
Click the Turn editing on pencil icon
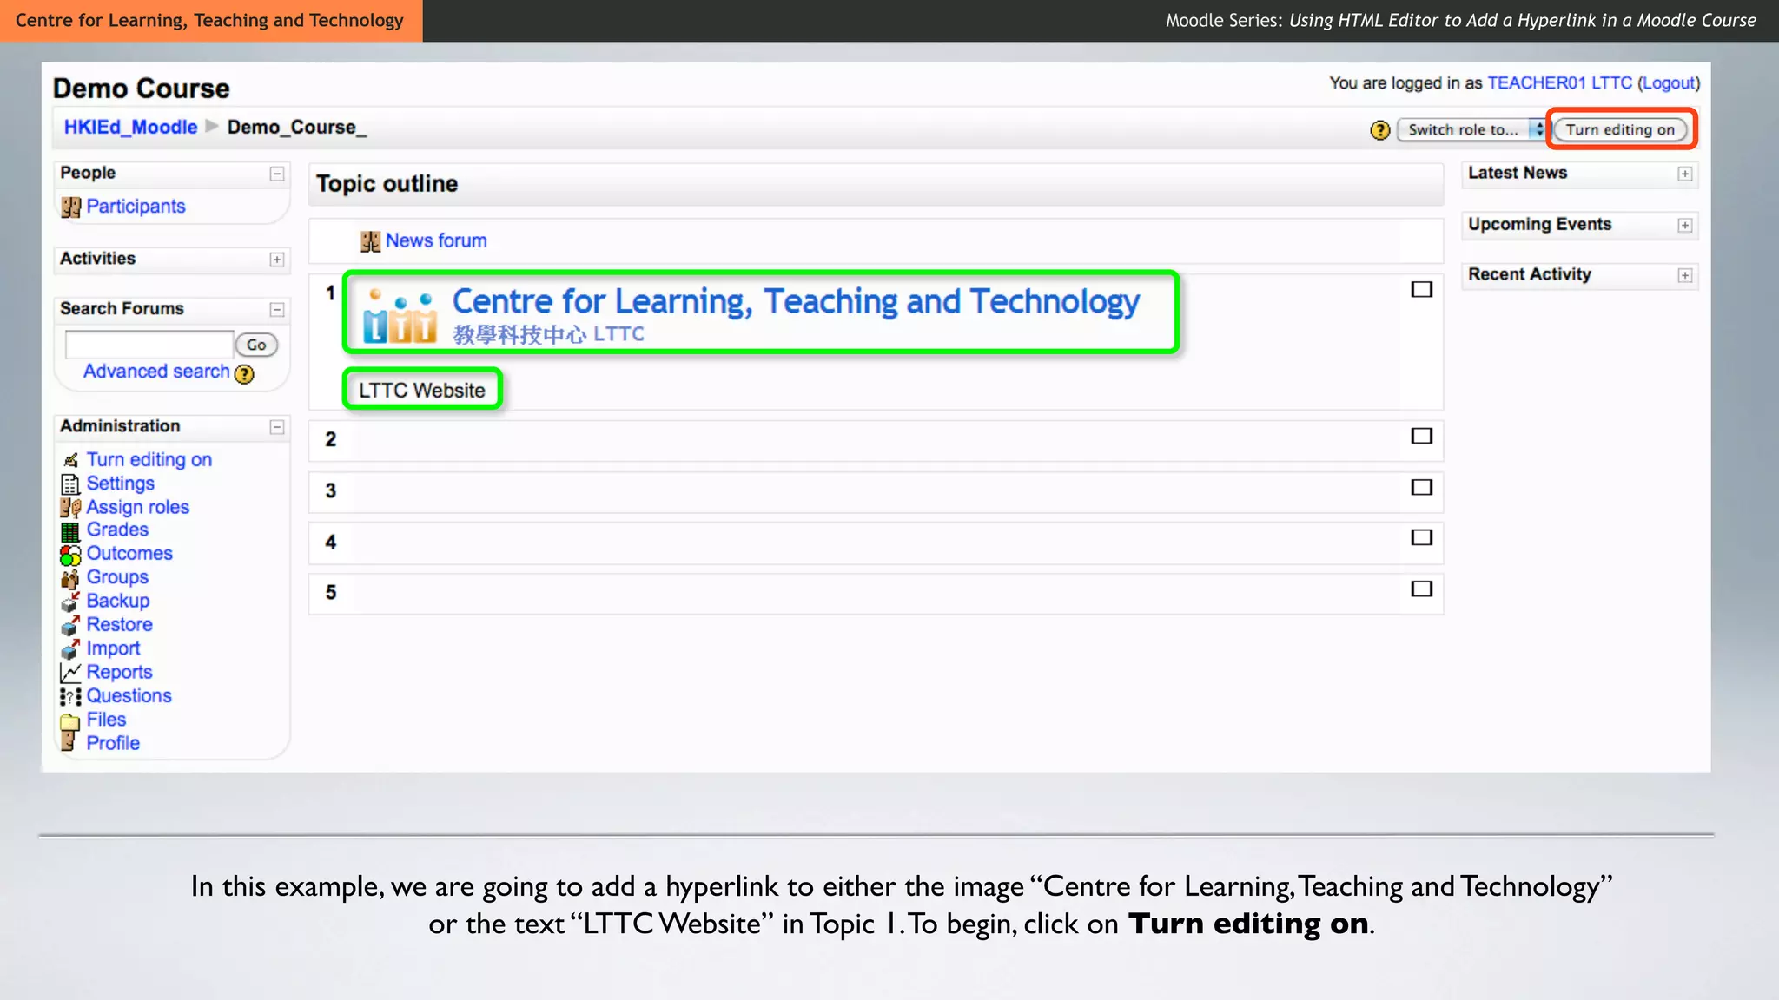(70, 460)
